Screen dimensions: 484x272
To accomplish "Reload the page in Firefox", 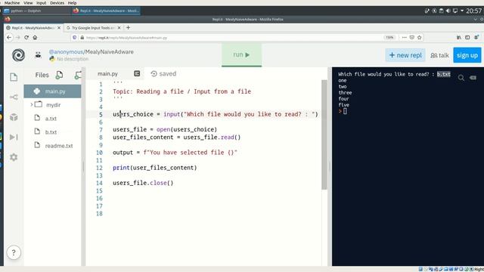I will (x=26, y=37).
